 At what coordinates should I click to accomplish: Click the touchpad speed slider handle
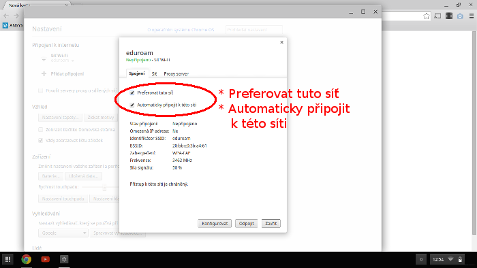click(104, 187)
